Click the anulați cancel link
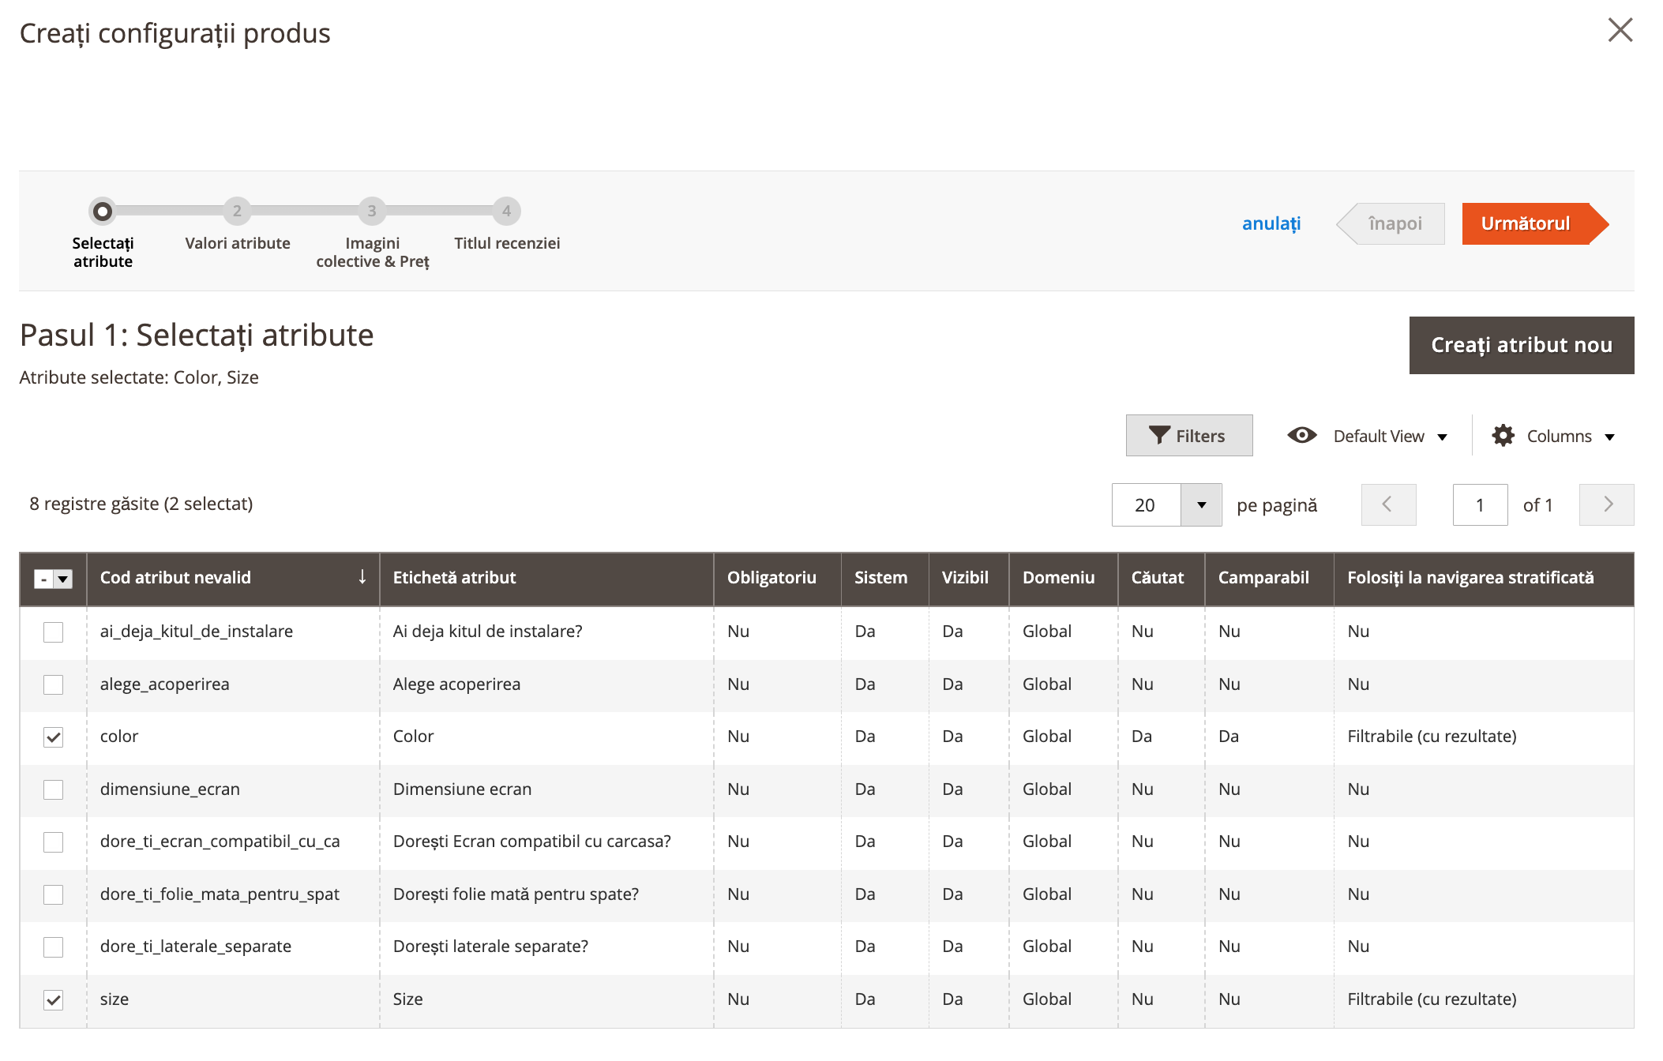This screenshot has height=1061, width=1663. click(1271, 223)
